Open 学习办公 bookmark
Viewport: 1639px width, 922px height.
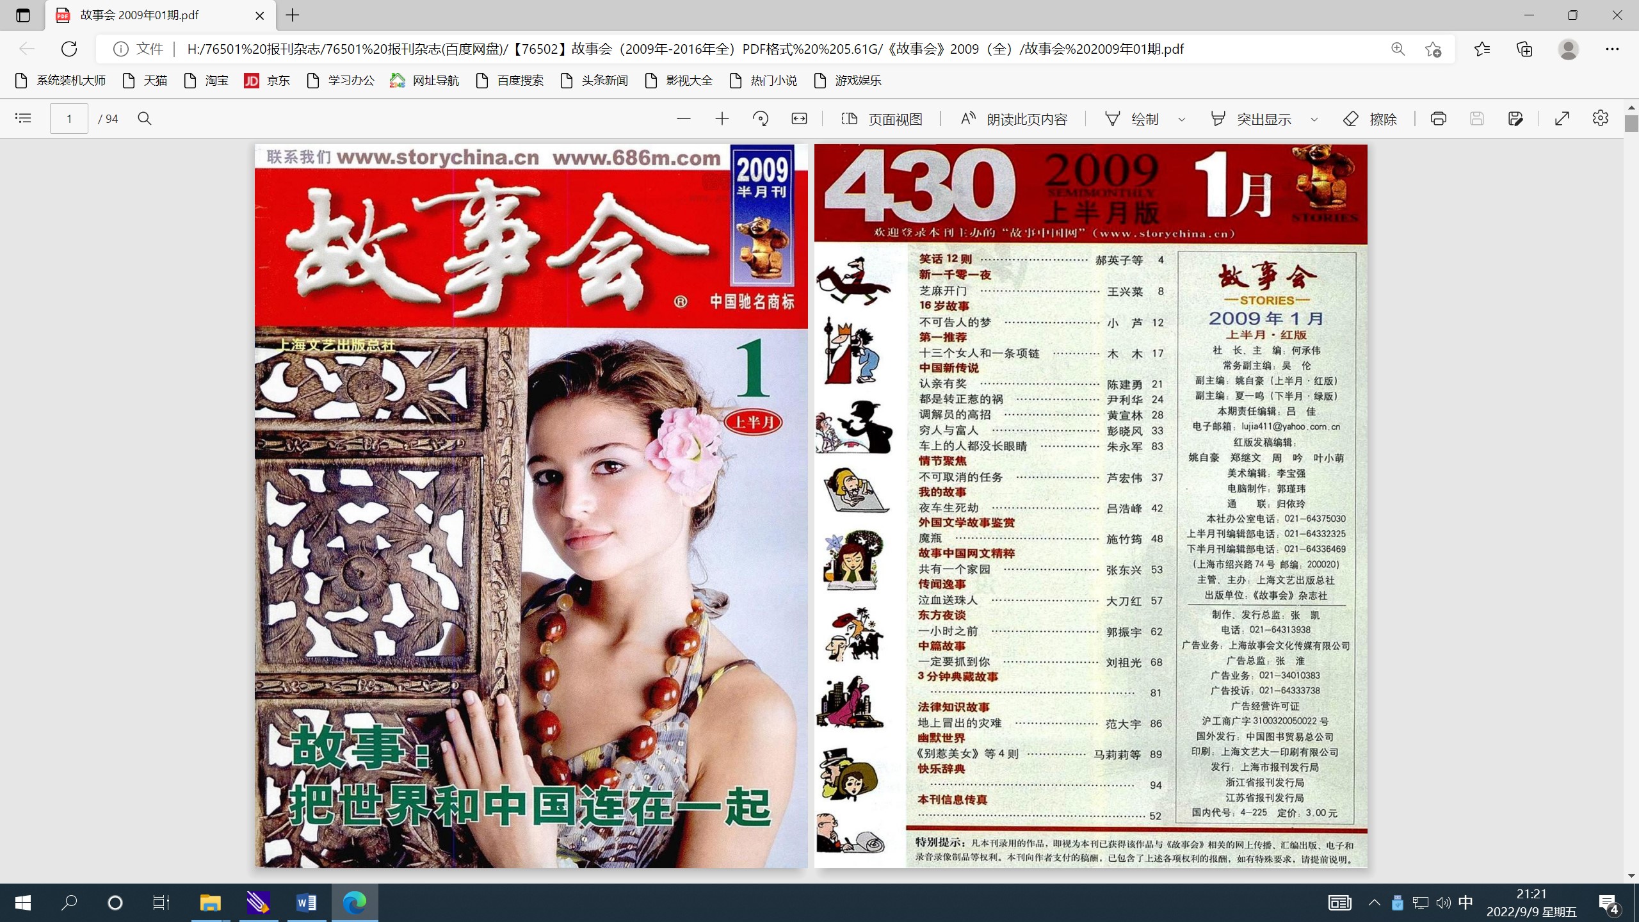click(x=341, y=81)
